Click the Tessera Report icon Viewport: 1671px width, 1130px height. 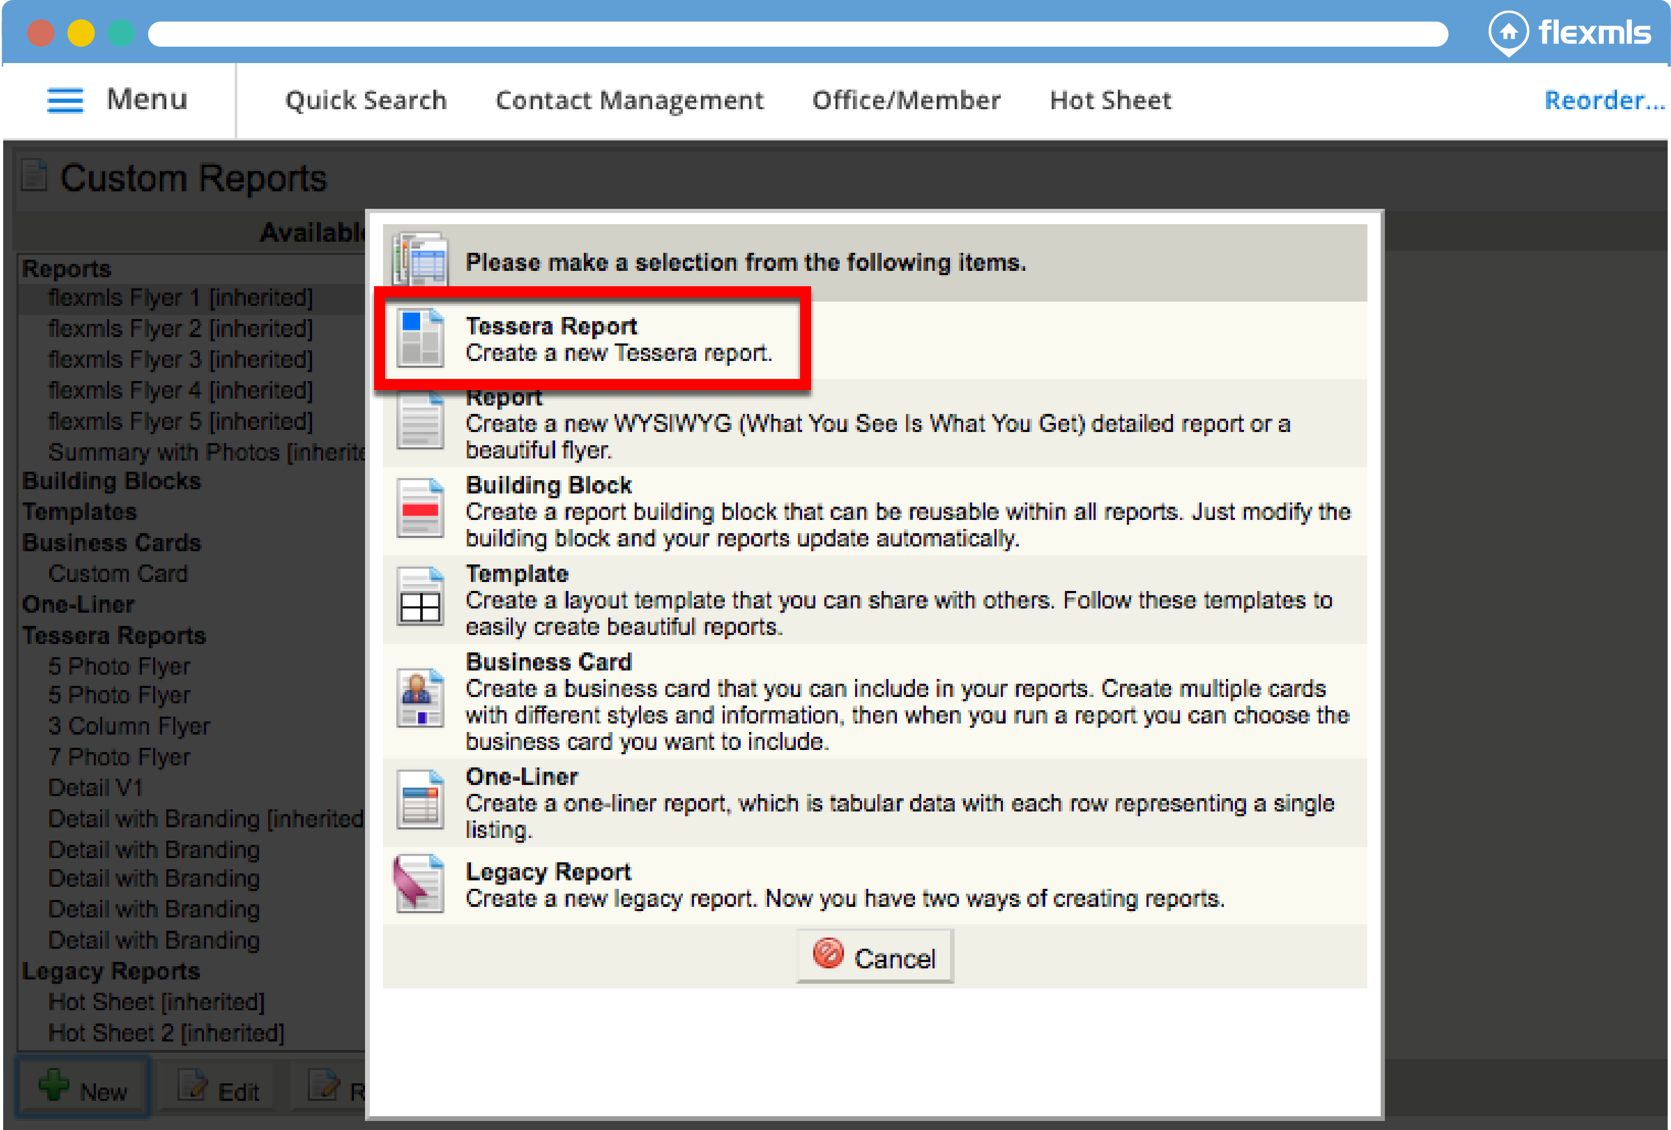click(420, 338)
